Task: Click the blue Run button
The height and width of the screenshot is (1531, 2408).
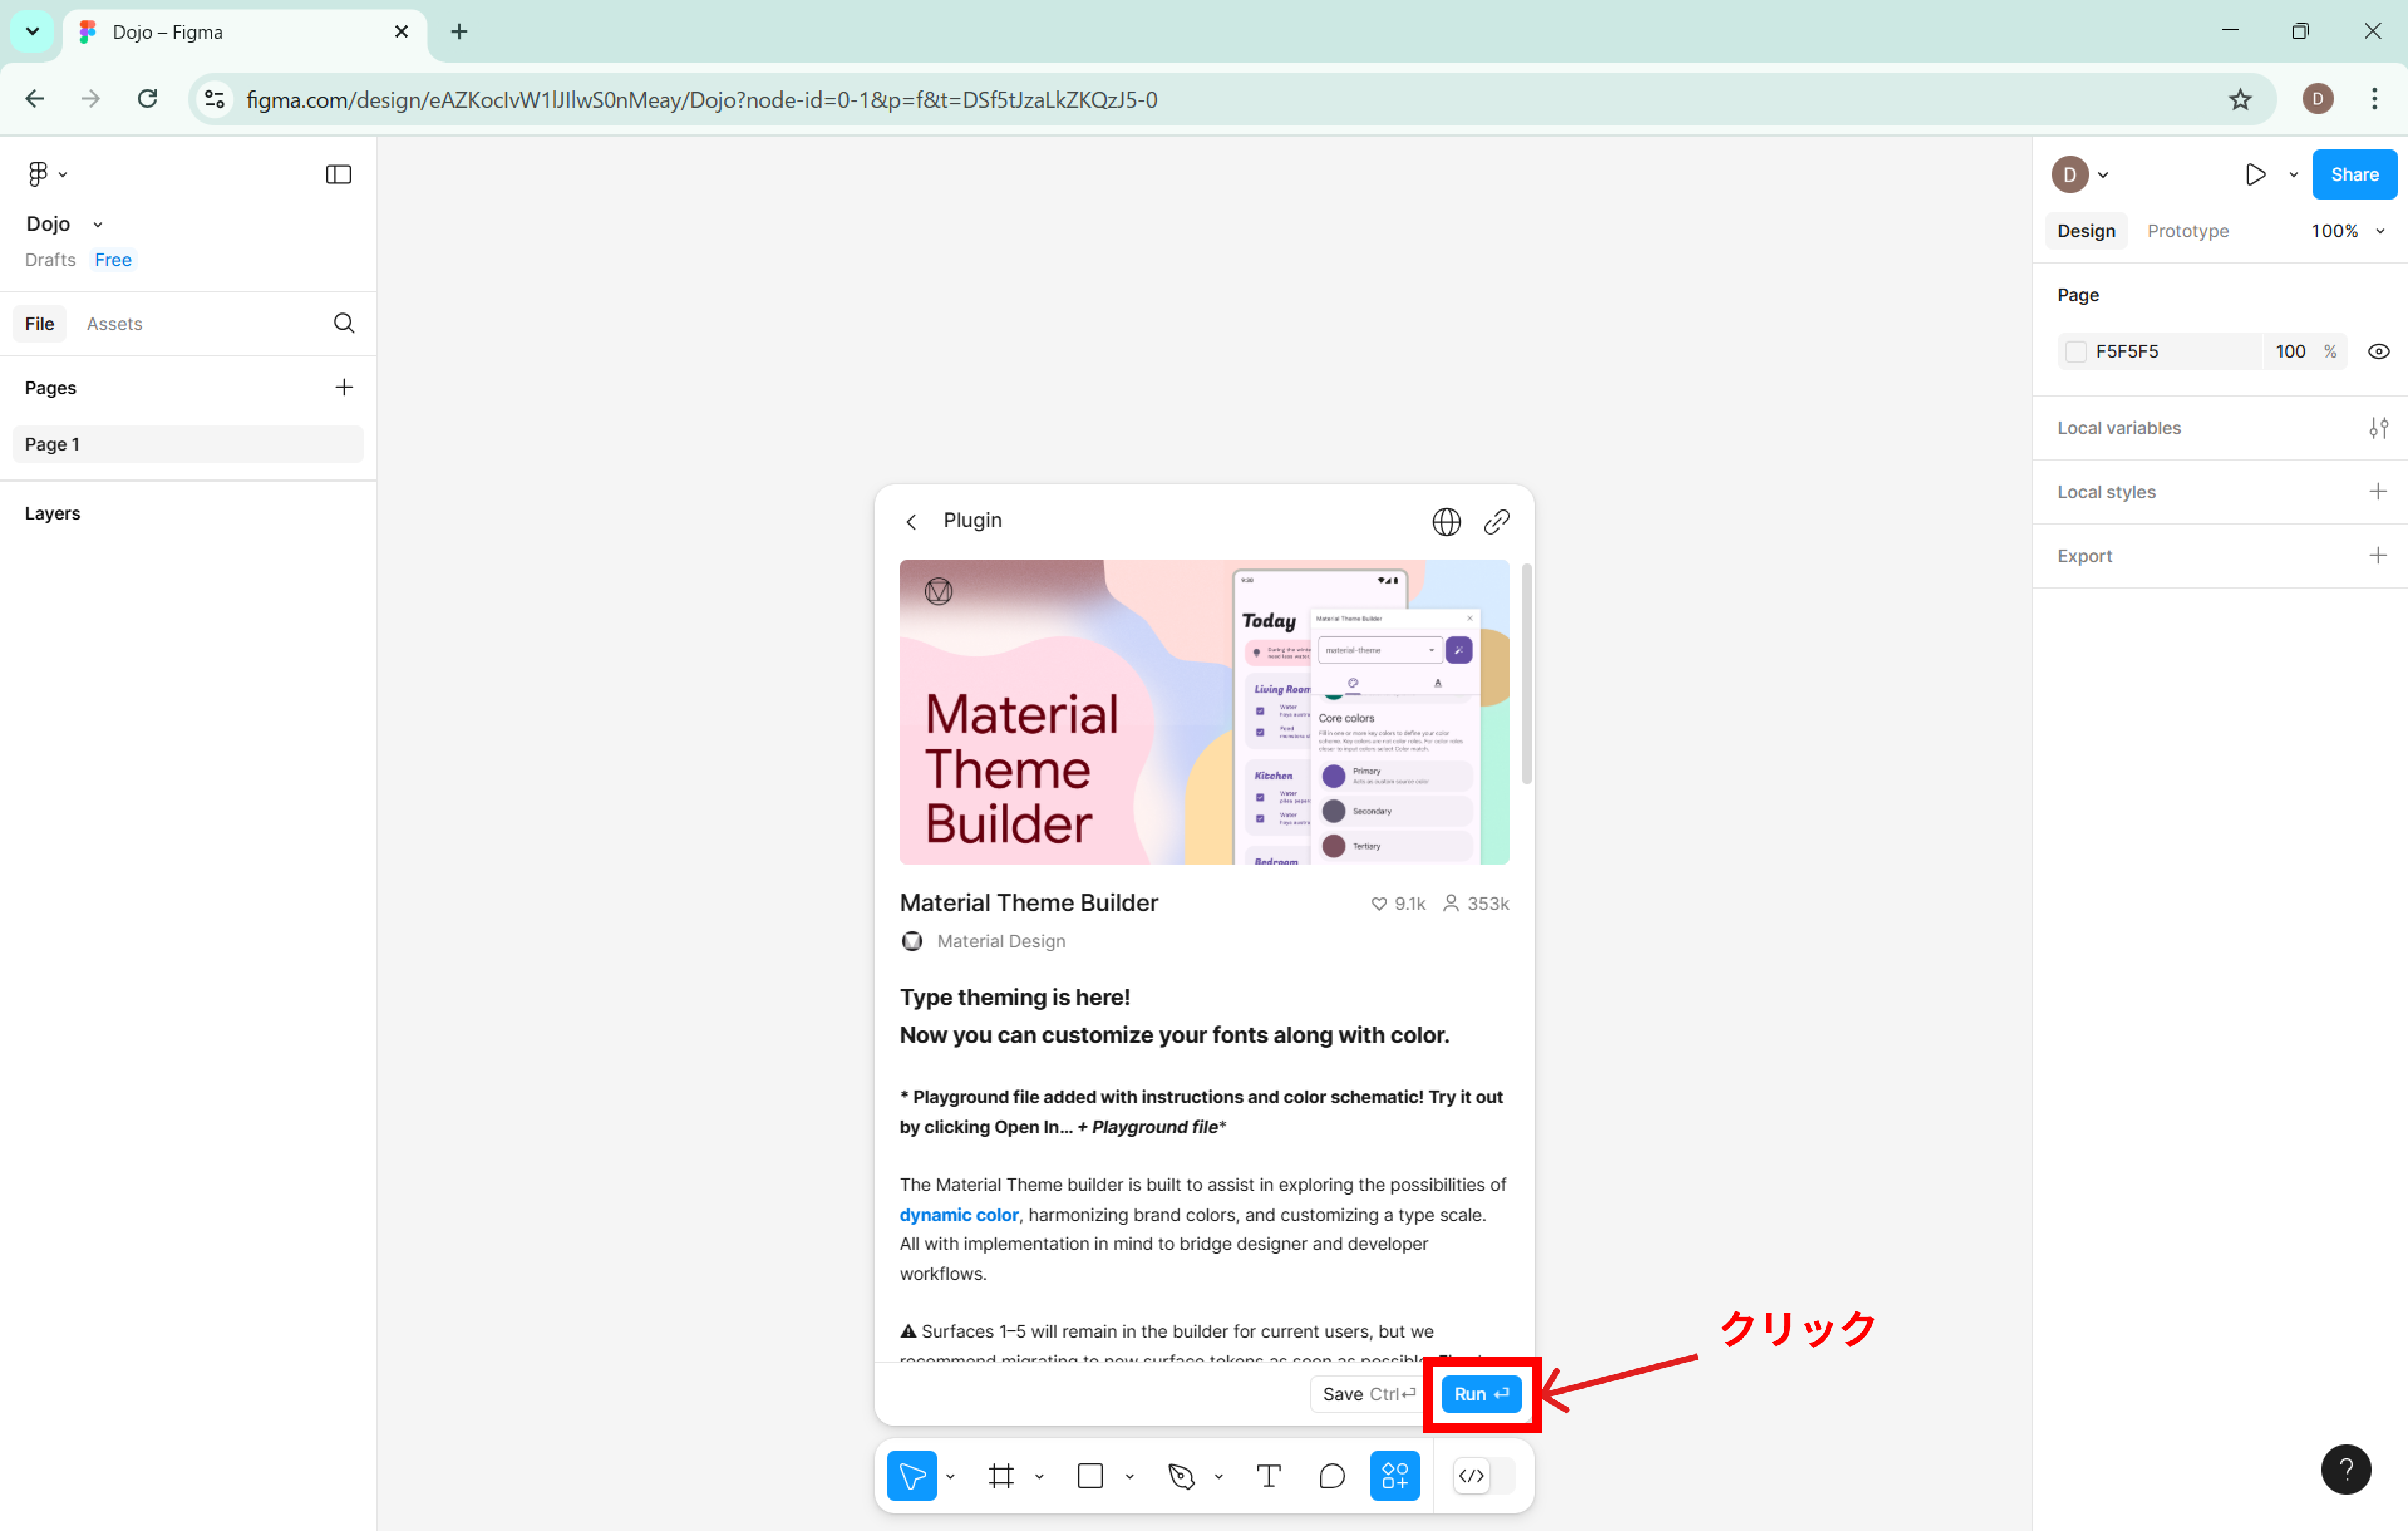Action: [x=1480, y=1394]
